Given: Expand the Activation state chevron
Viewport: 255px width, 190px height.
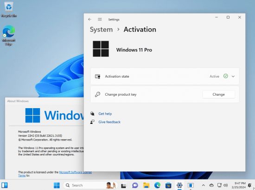Looking at the screenshot, I should [233, 76].
